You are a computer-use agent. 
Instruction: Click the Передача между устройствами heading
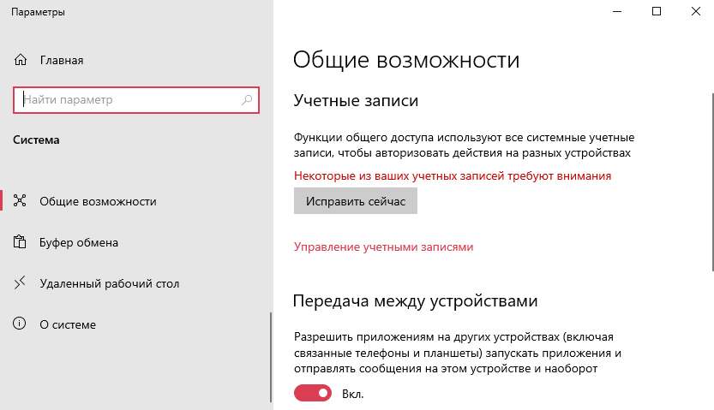[x=415, y=301]
